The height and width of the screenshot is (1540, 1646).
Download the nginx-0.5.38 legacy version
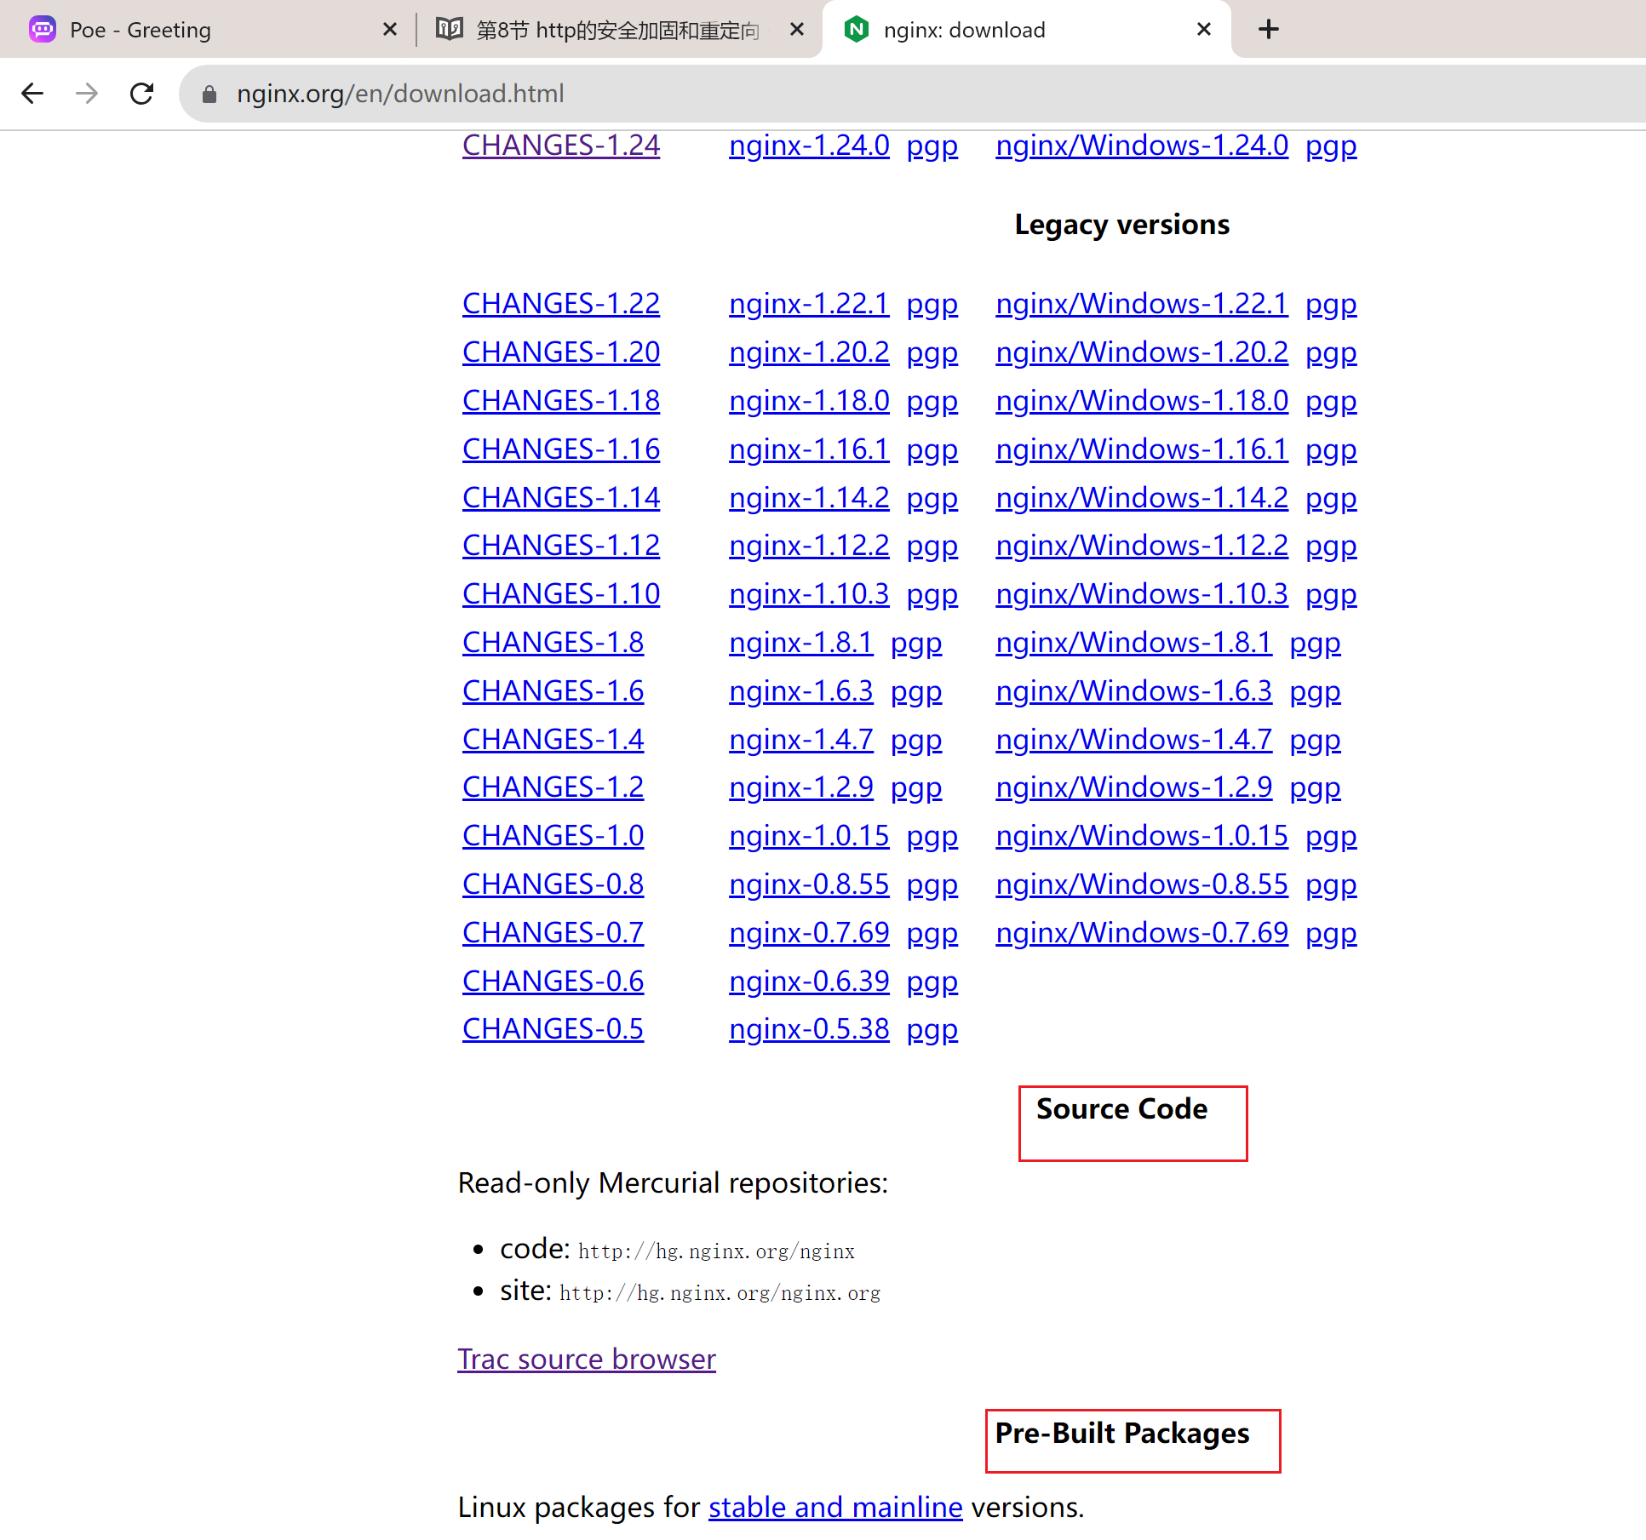click(808, 1028)
